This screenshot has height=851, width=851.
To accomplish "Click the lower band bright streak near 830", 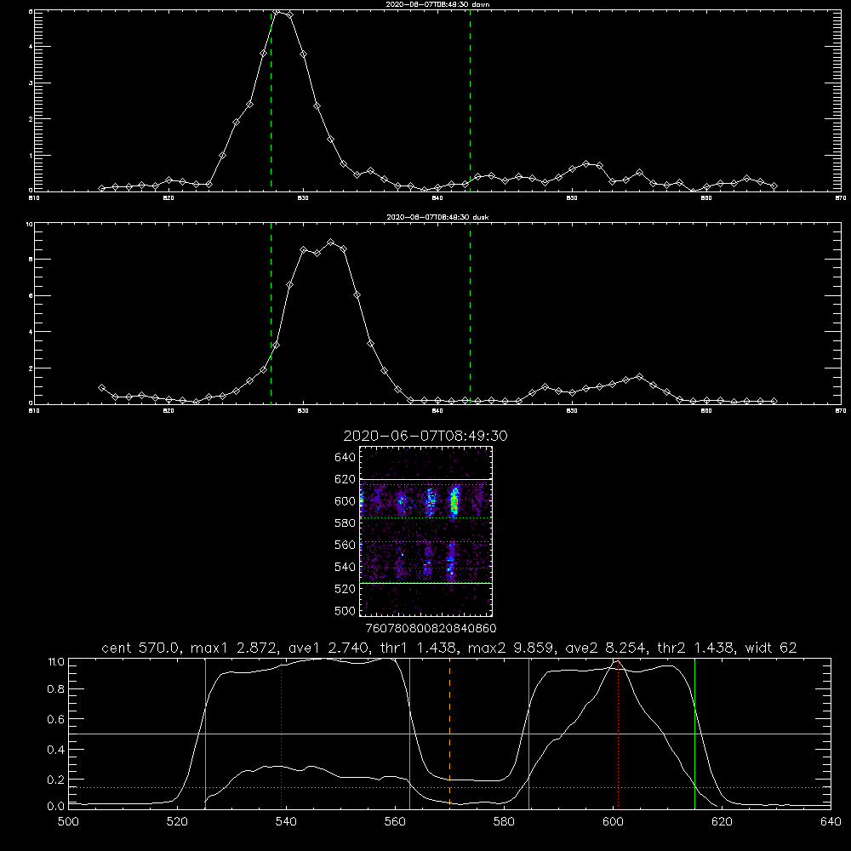I will (x=450, y=563).
